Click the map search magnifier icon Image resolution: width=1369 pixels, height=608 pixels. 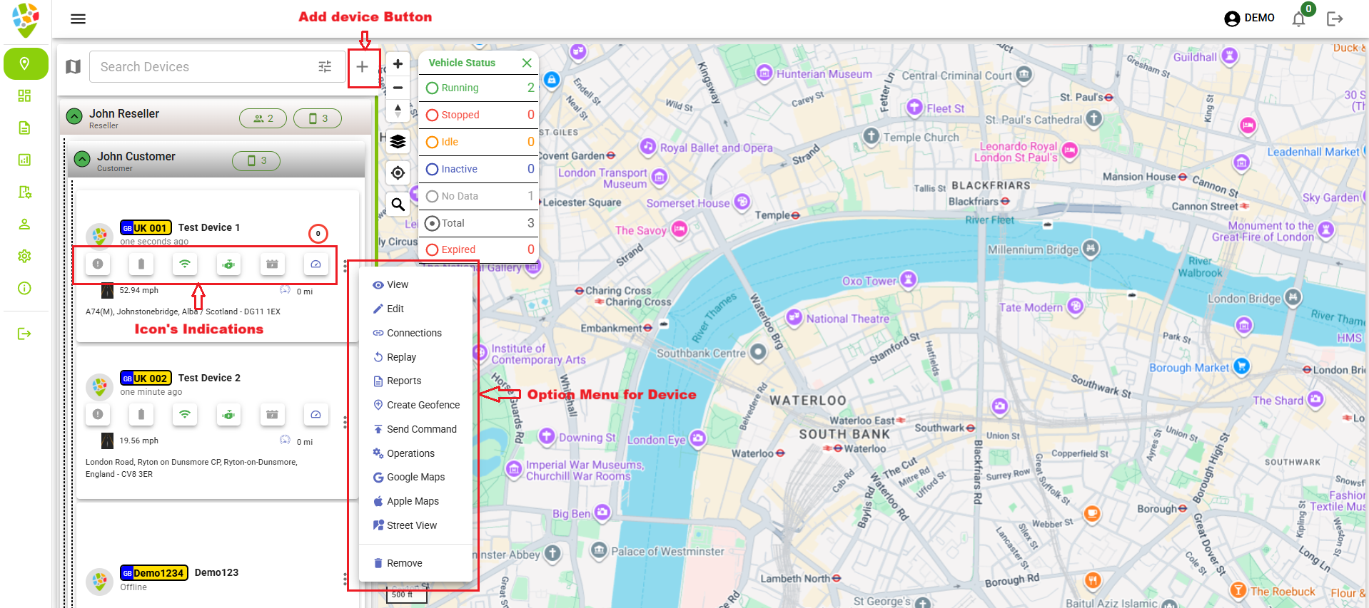pos(398,205)
